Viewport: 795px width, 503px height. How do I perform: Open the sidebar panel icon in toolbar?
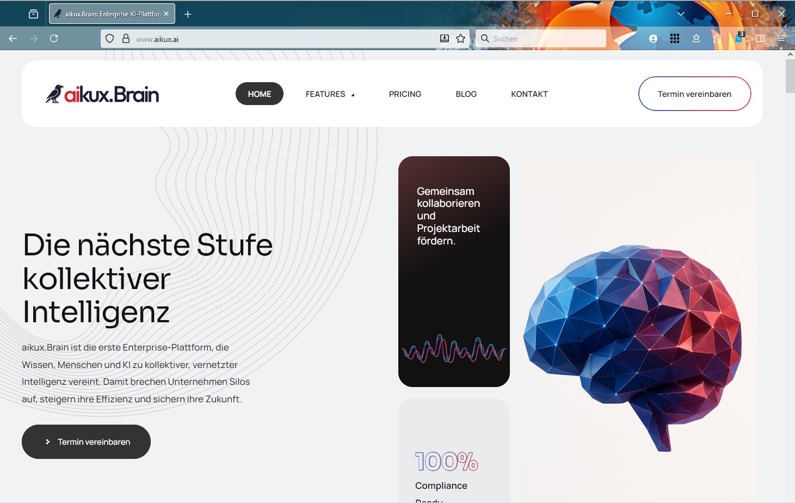(x=760, y=38)
